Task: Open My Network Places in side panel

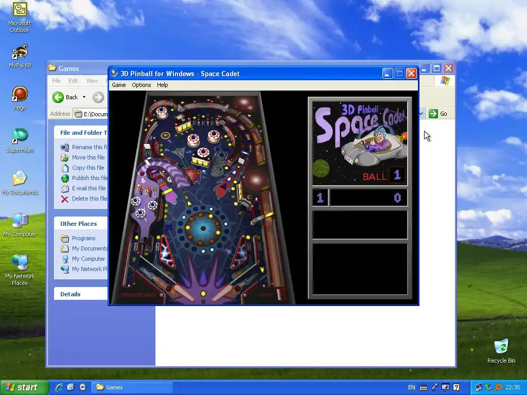Action: coord(90,269)
